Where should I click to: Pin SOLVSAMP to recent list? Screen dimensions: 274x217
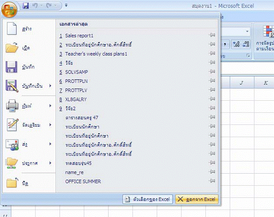(212, 71)
